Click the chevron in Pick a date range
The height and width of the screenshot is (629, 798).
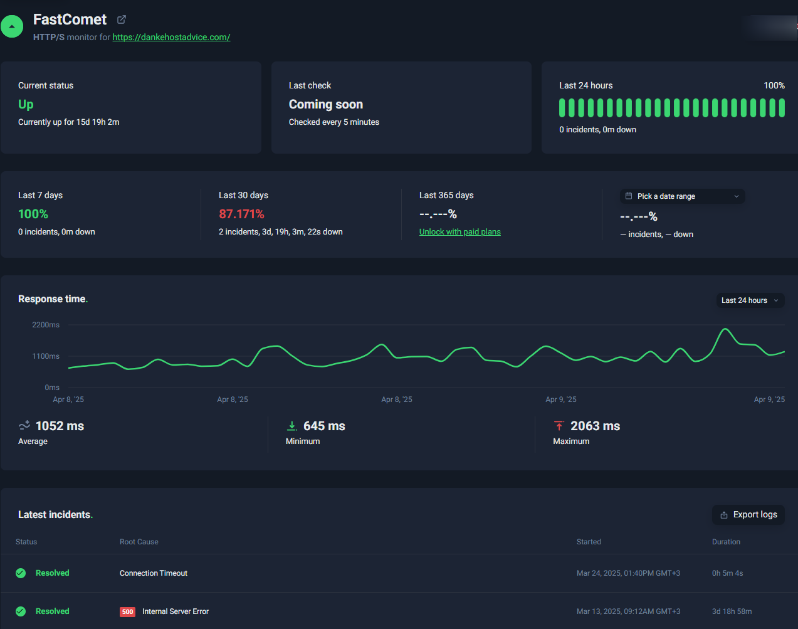tap(737, 196)
